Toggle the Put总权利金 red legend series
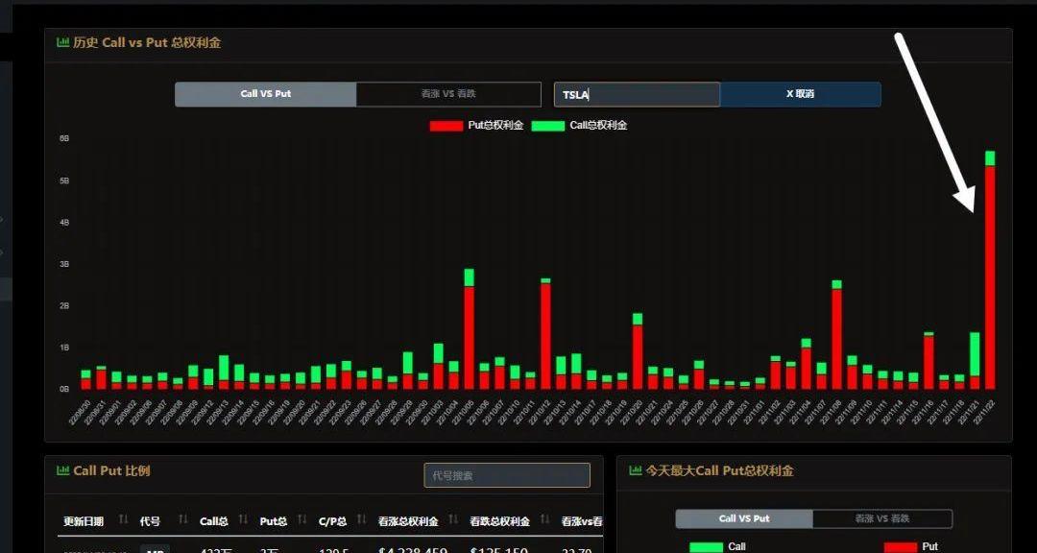 (446, 125)
